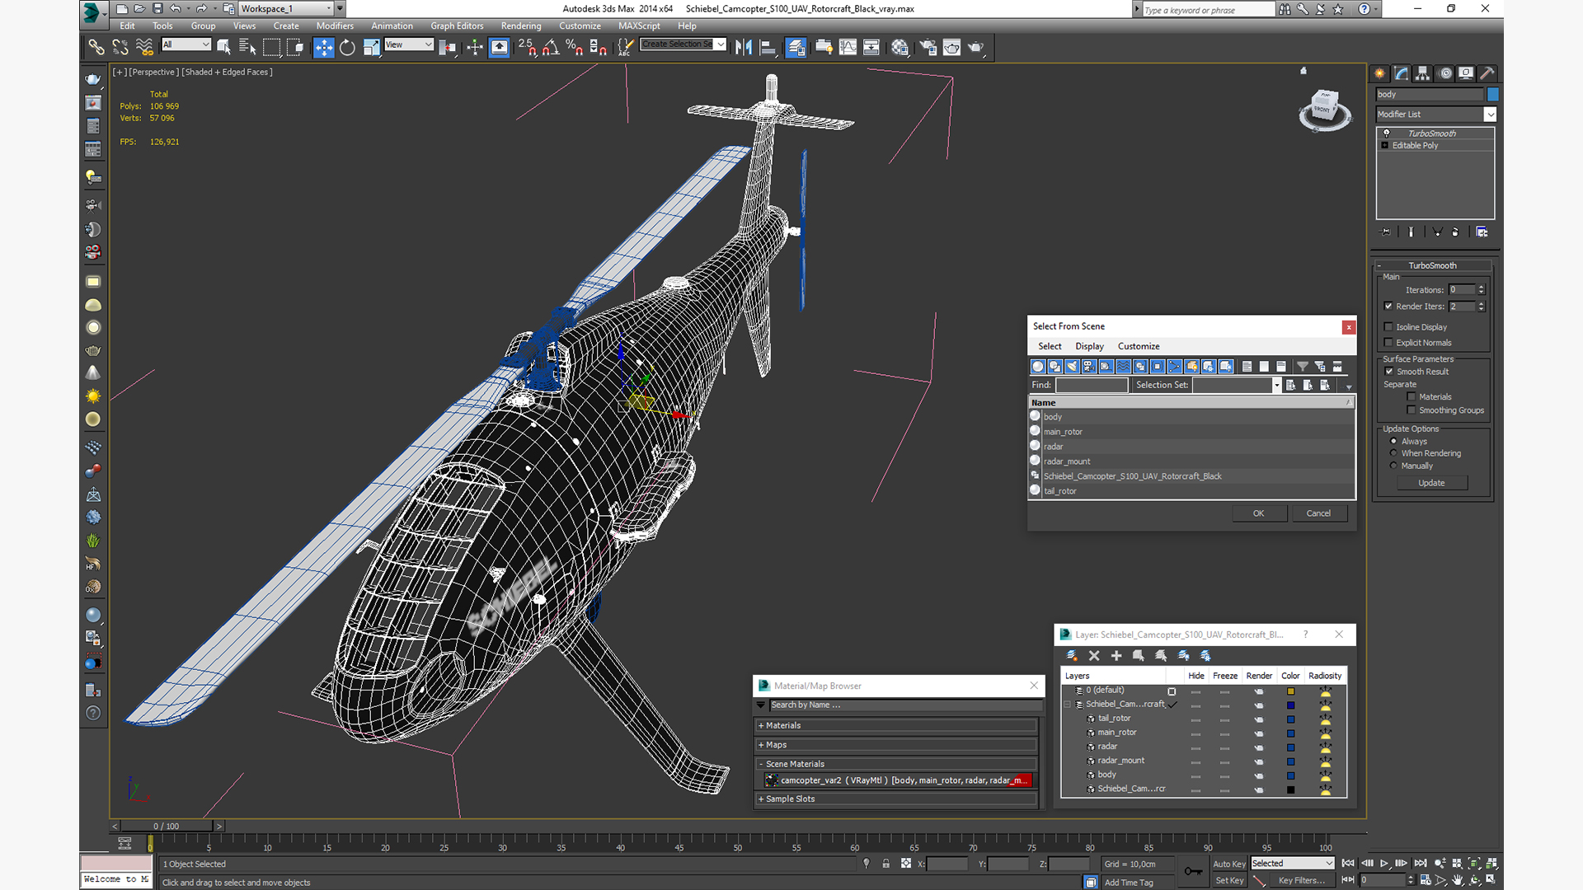Click OK in Select From Scene dialog
Image resolution: width=1583 pixels, height=890 pixels.
pos(1258,513)
